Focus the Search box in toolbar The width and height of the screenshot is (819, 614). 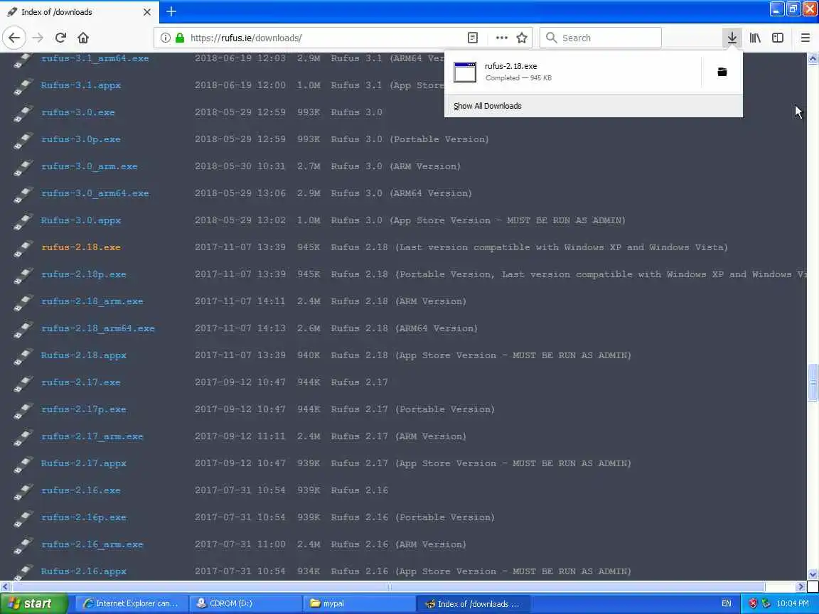[x=601, y=38]
